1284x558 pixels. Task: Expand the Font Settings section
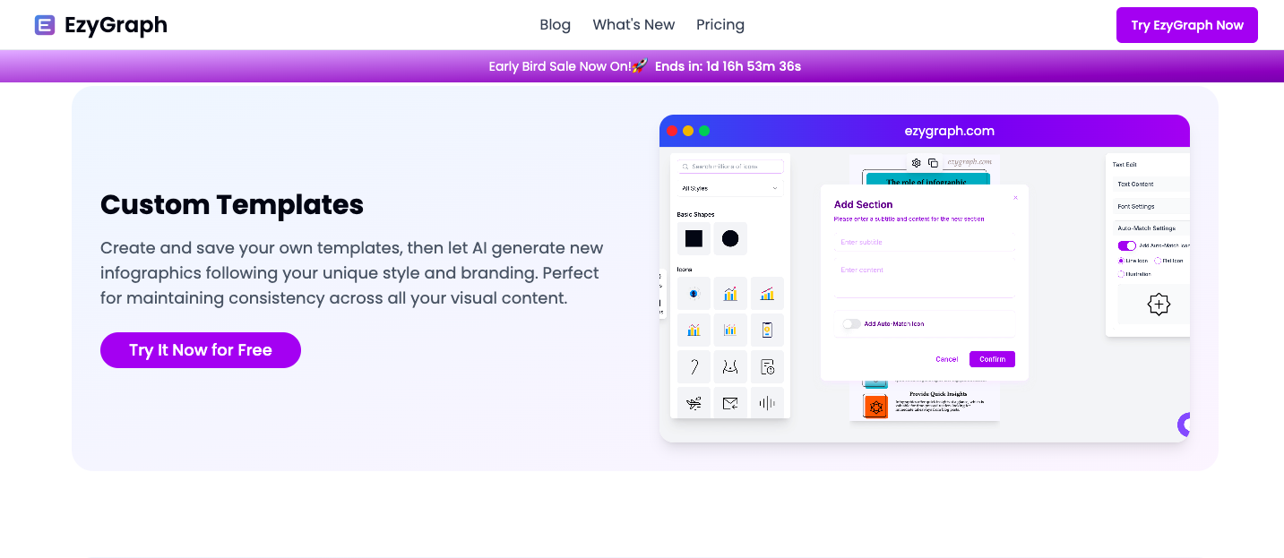click(1151, 207)
